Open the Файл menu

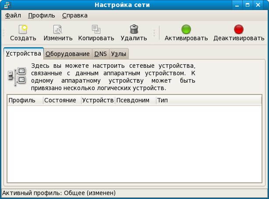click(13, 15)
